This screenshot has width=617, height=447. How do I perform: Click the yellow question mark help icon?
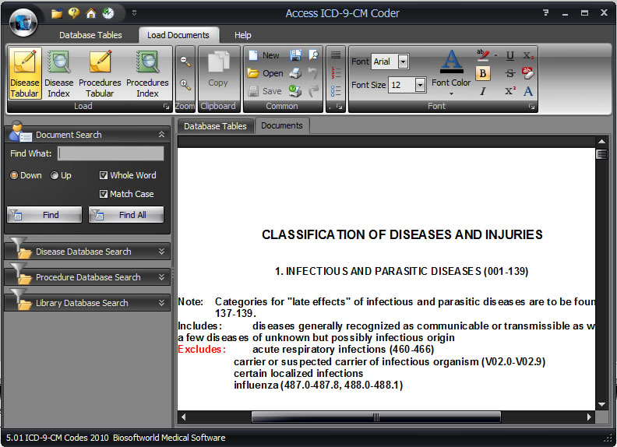pyautogui.click(x=73, y=13)
